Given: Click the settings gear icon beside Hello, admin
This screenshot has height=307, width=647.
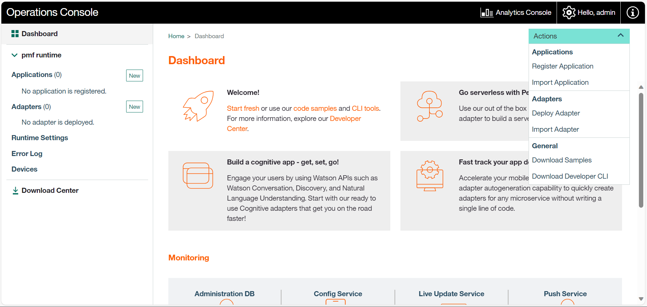Looking at the screenshot, I should 569,12.
